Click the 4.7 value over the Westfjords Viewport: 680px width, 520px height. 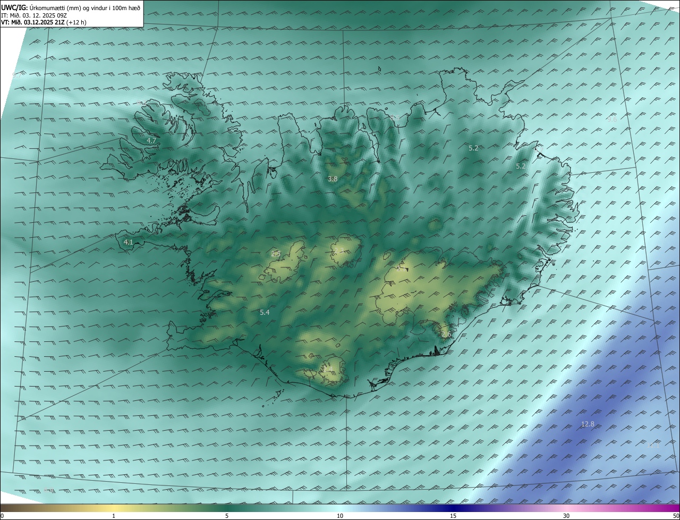pos(151,140)
